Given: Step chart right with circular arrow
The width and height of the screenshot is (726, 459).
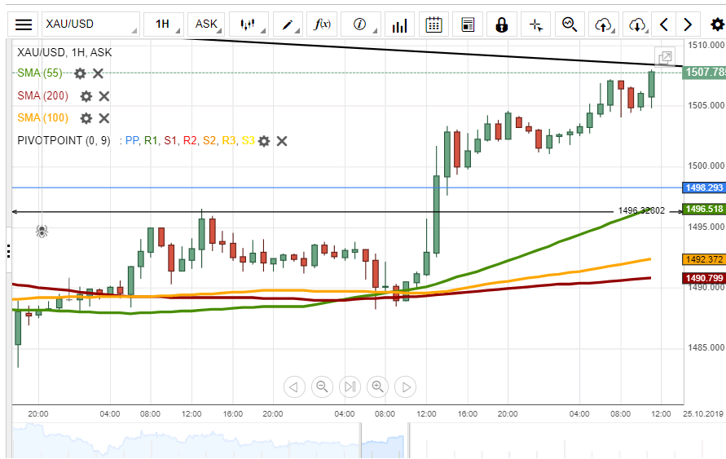Looking at the screenshot, I should (406, 386).
